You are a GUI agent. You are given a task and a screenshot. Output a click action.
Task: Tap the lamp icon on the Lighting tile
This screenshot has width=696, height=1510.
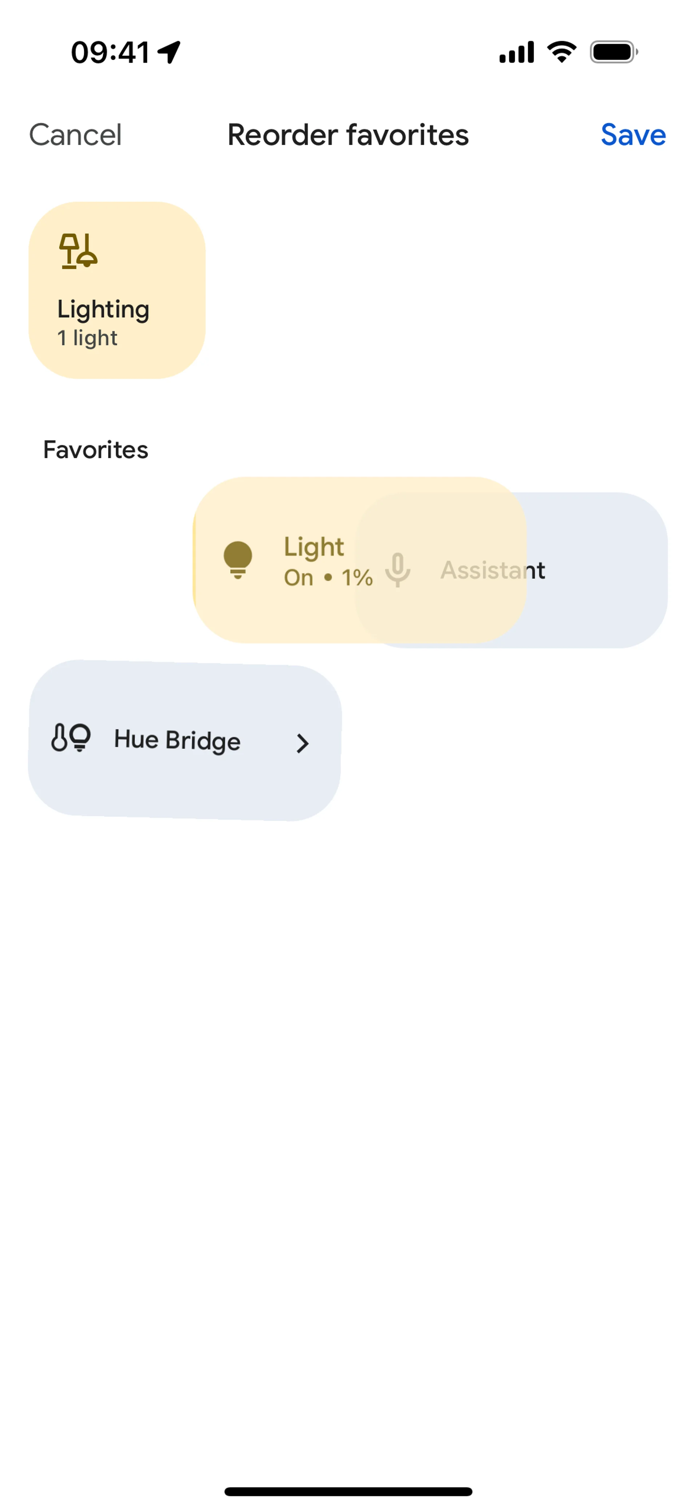[78, 251]
